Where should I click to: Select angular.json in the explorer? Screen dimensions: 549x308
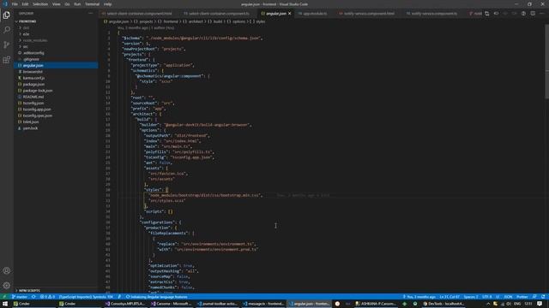[x=56, y=65]
